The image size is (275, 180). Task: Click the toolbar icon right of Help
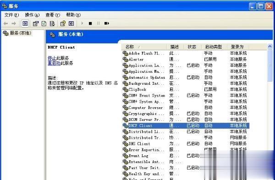pos(71,23)
